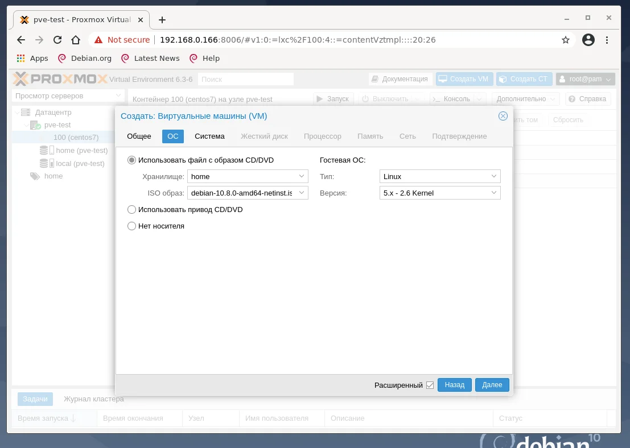Switch to the Система tab
The image size is (630, 448).
click(209, 136)
